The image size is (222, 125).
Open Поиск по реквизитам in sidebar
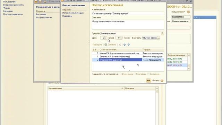click(x=13, y=14)
